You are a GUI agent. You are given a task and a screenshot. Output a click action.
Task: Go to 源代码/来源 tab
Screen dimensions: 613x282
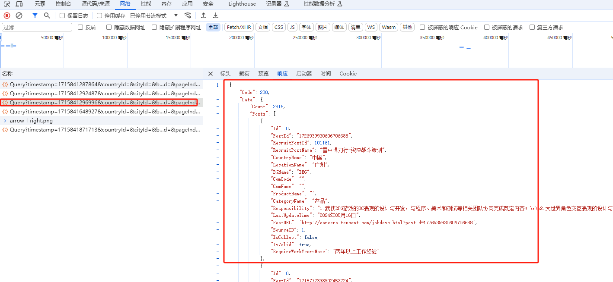click(x=96, y=4)
